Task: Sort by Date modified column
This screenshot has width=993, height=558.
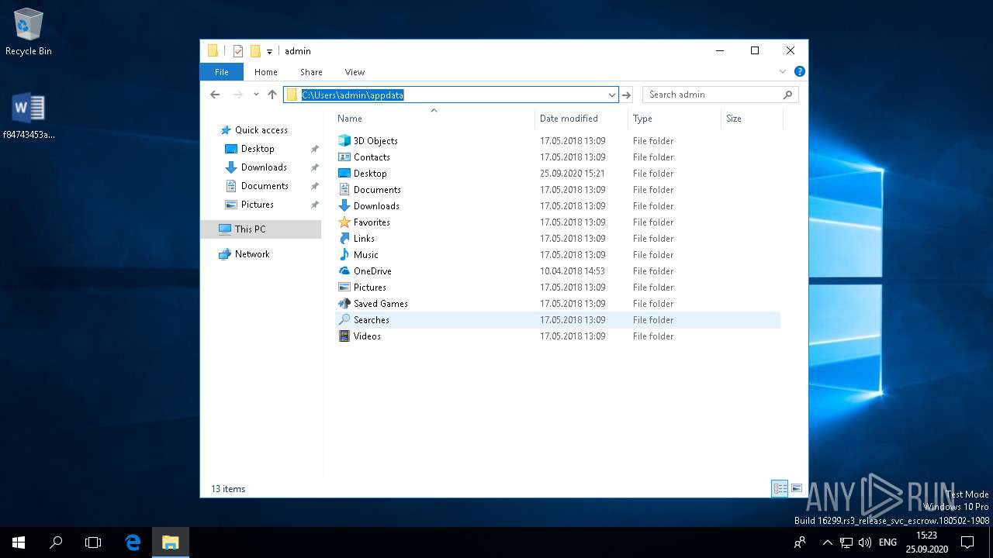Action: [x=569, y=119]
